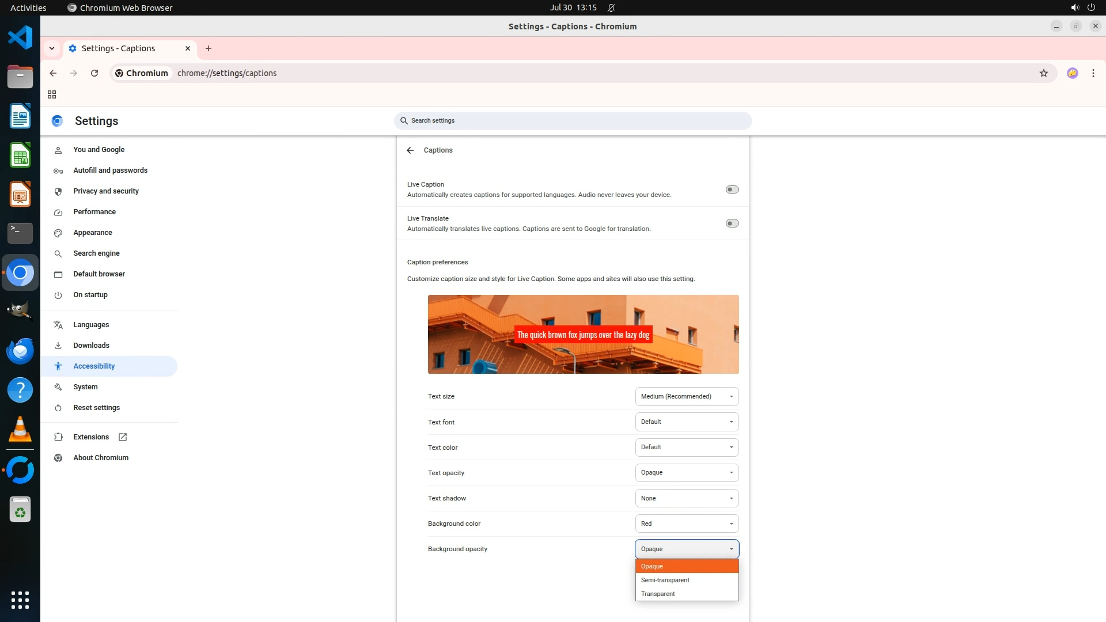Open the new tab plus button
Image resolution: width=1106 pixels, height=622 pixels.
209,48
